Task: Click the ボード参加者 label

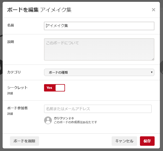Action: coord(17,108)
